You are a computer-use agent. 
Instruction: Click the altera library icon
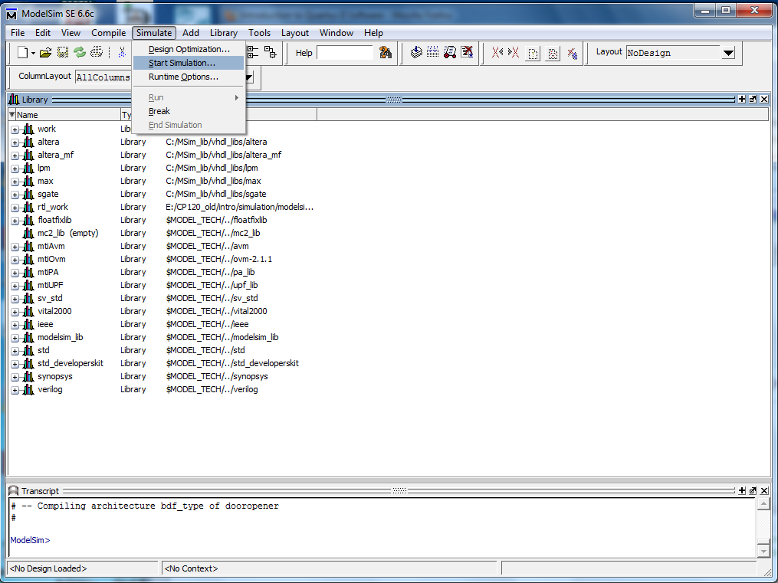(x=28, y=142)
